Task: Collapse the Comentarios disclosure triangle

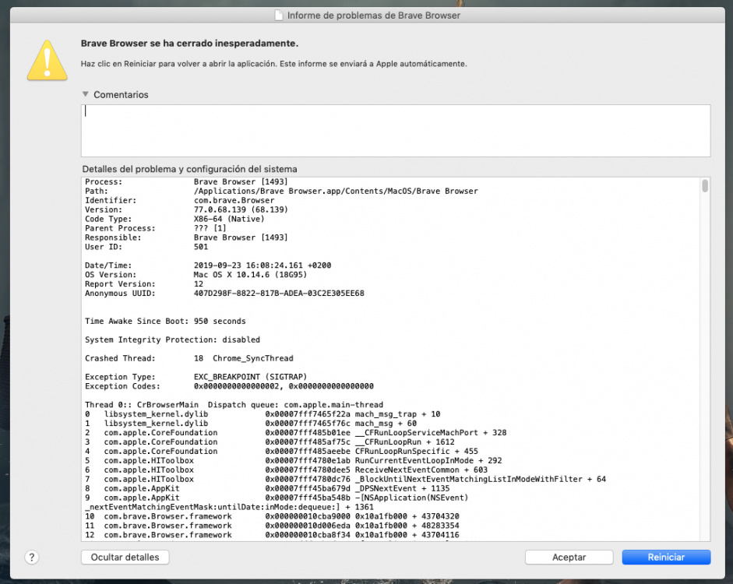Action: click(86, 94)
